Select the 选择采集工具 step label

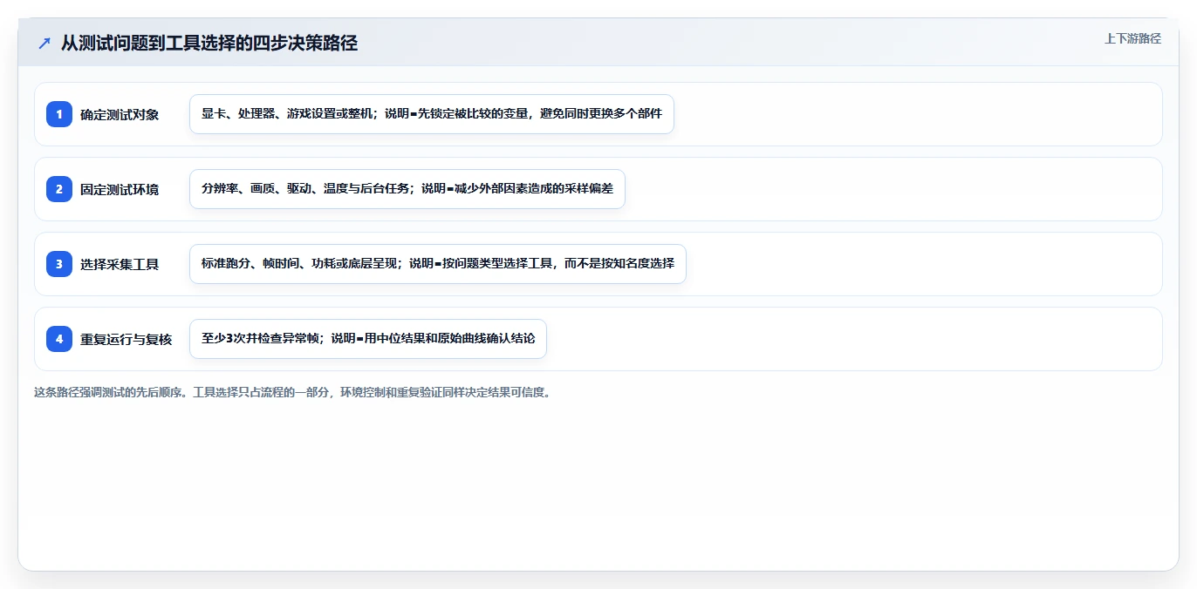(x=120, y=264)
